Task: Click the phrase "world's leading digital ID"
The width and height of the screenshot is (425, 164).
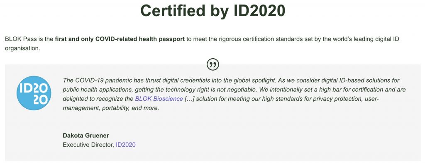Action: tap(364, 39)
